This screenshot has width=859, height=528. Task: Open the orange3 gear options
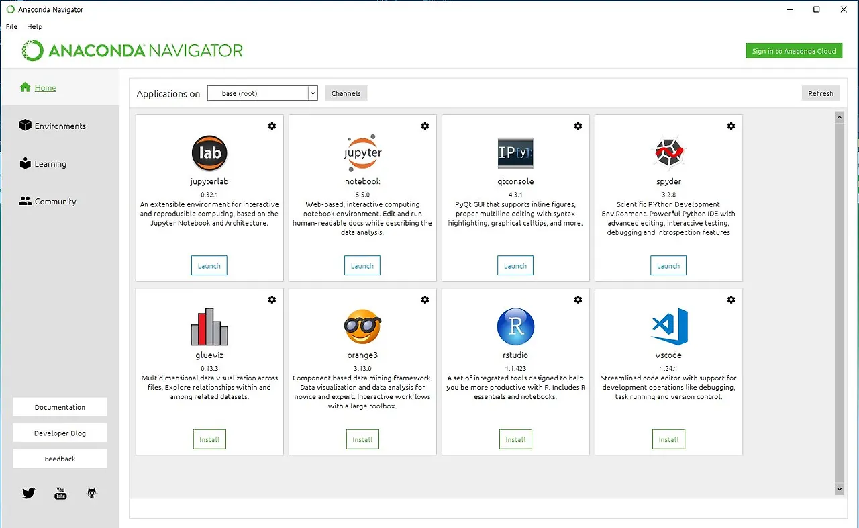click(x=425, y=300)
